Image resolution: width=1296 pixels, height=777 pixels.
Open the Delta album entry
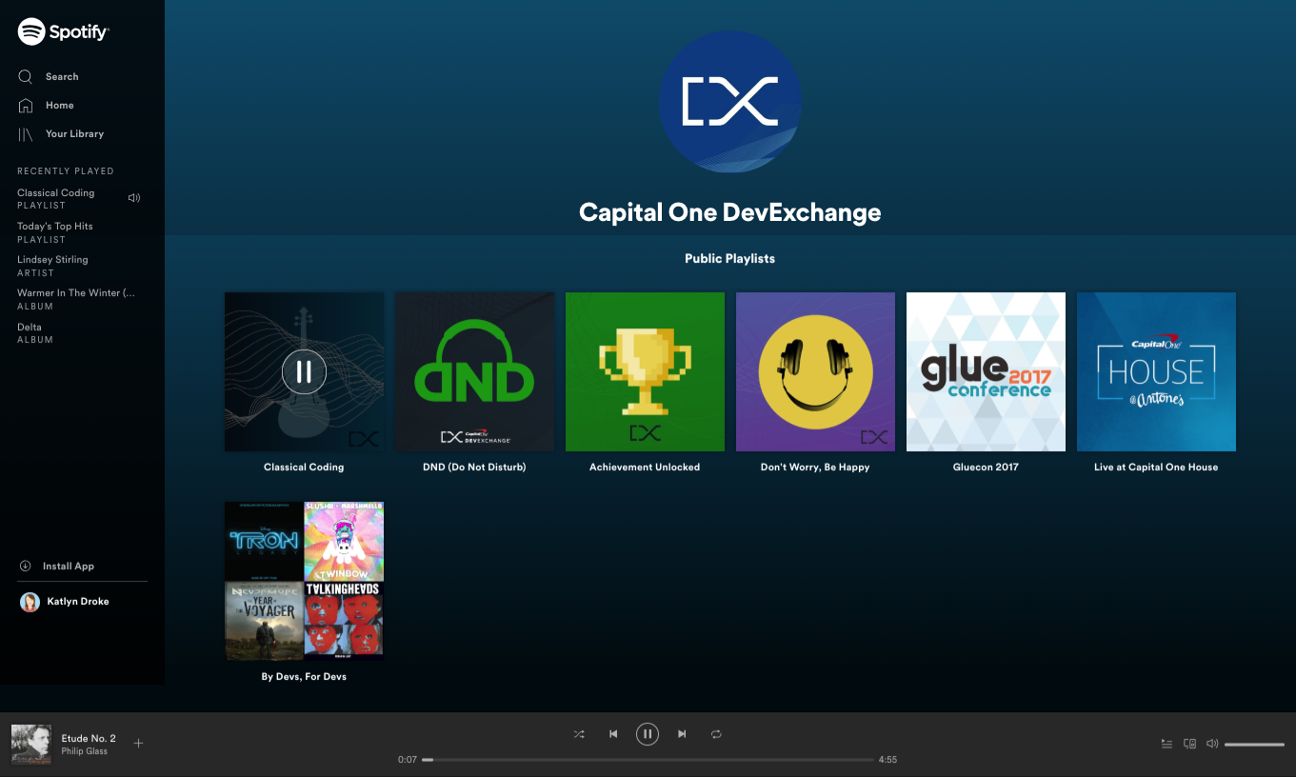click(35, 333)
